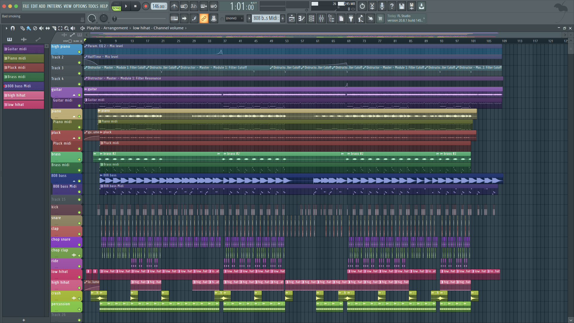Open the Playlist - Arrangement breadcrumb
Viewport: 574px width, 323px height.
click(107, 28)
